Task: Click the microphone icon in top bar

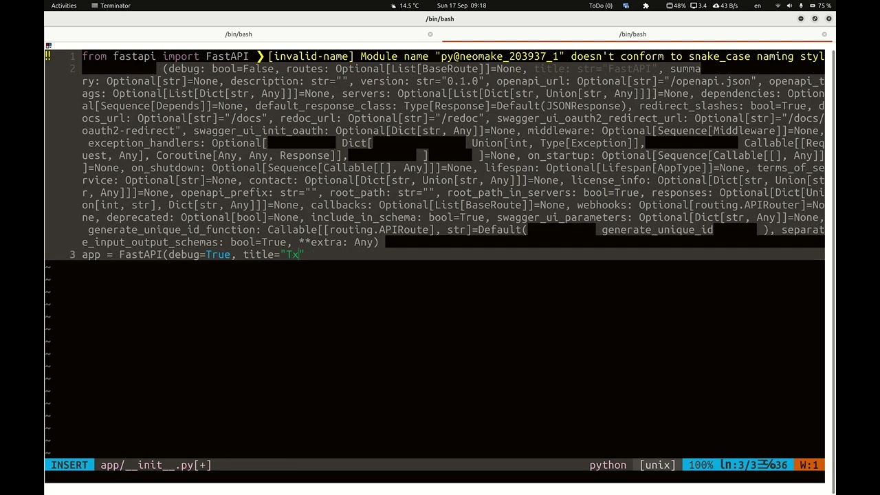Action: coord(801,5)
